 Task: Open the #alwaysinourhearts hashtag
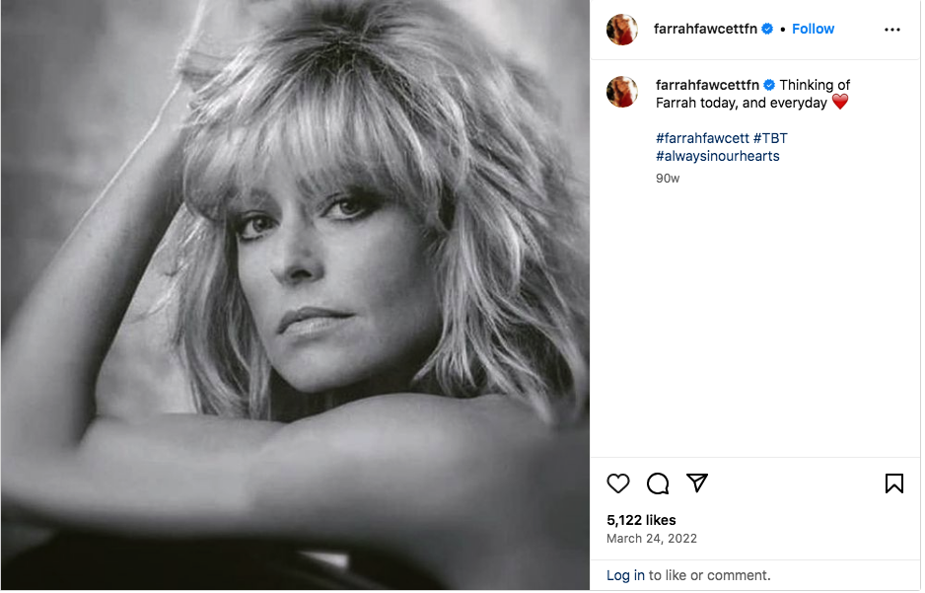[x=717, y=156]
